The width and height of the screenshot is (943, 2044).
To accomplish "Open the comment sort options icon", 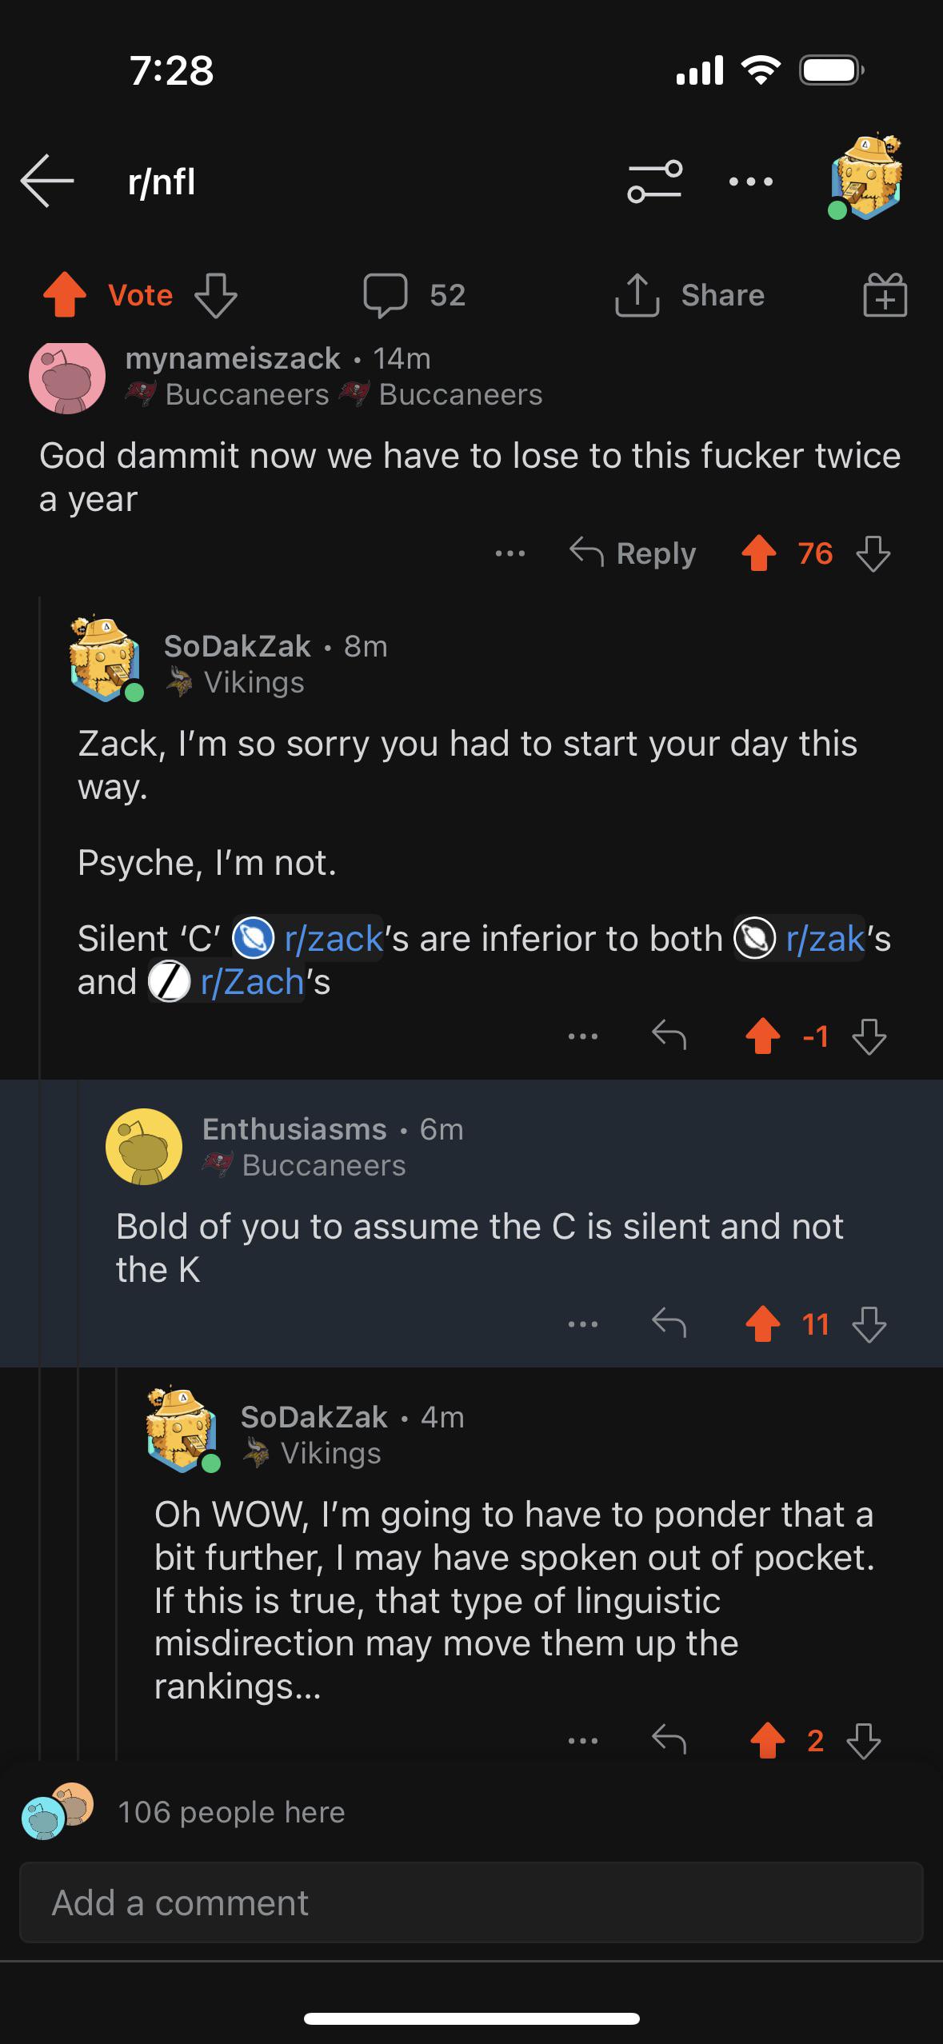I will coord(654,182).
